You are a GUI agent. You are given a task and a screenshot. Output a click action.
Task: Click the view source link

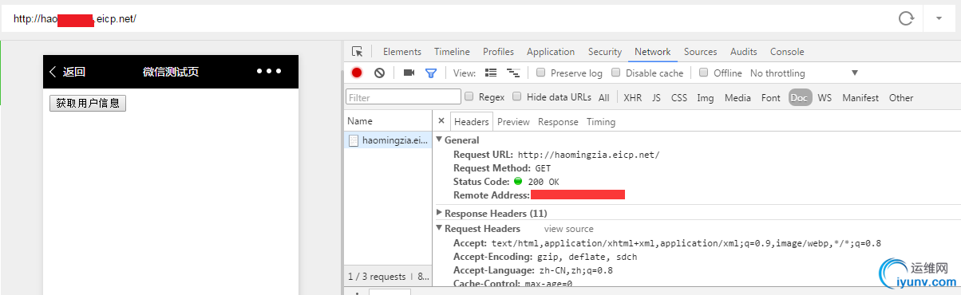(x=569, y=229)
